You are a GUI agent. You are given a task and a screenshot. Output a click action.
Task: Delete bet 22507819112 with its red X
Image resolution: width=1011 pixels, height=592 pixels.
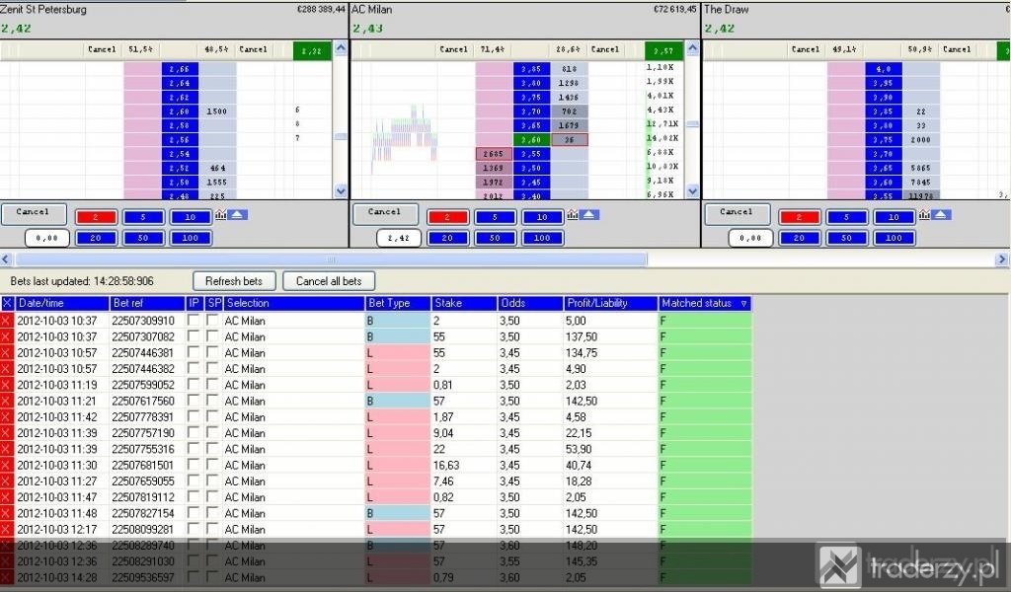[7, 497]
